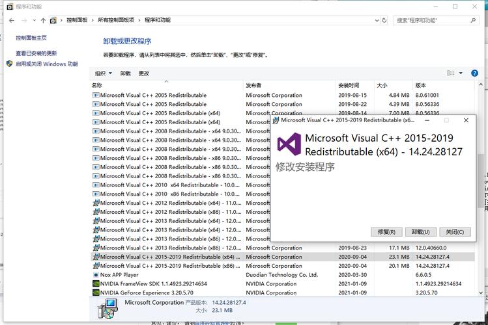The image size is (488, 325).
Task: Open the view options dropdown arrow
Action: (x=461, y=73)
